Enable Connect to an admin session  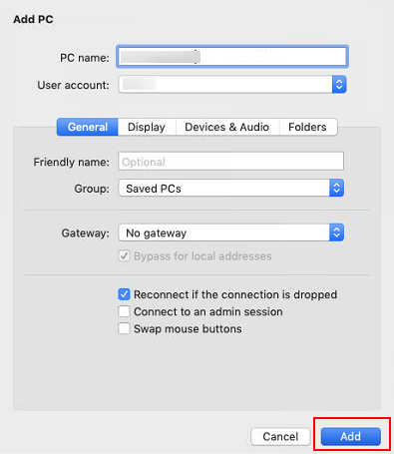(x=124, y=311)
